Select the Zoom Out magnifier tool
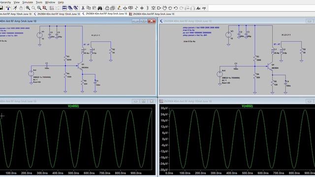The image size is (315, 177). click(39, 8)
